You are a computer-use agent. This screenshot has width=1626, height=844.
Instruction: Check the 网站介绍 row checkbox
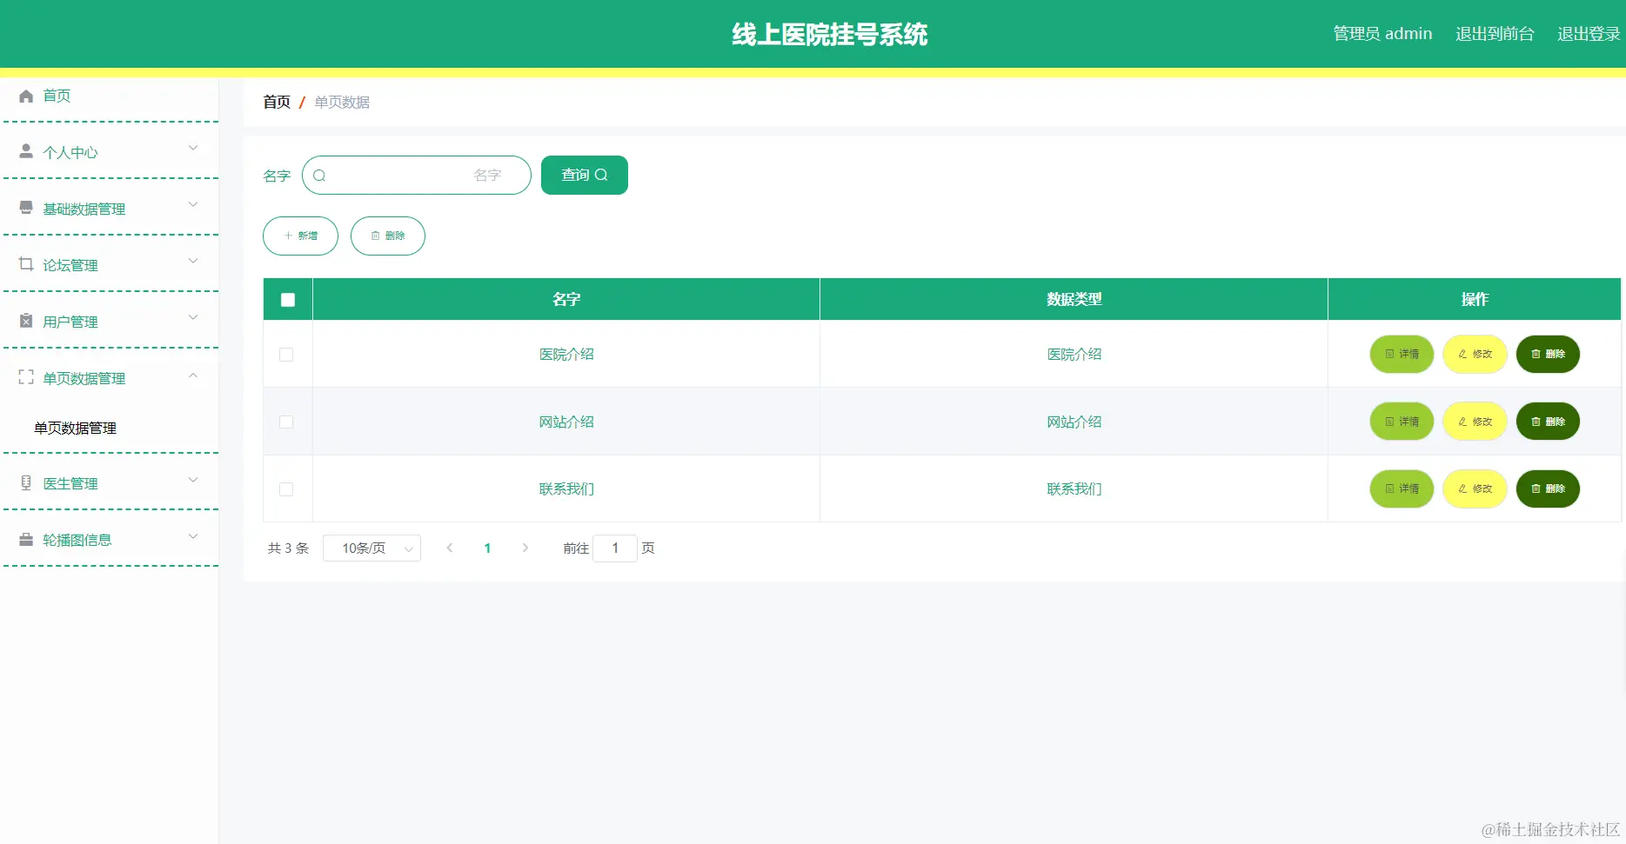coord(286,422)
